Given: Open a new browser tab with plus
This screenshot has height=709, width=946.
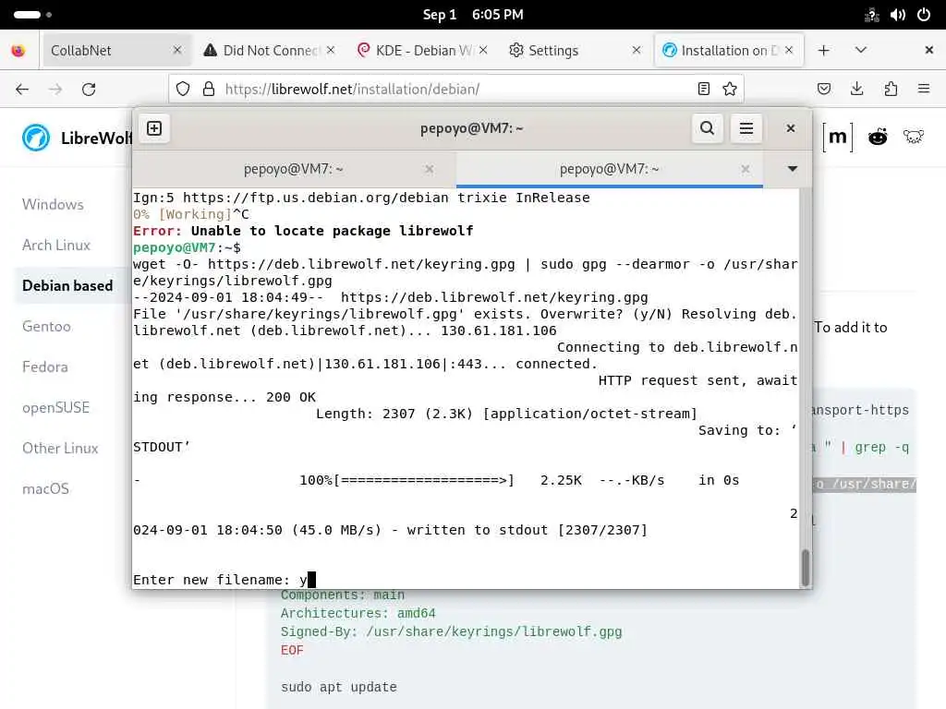Looking at the screenshot, I should pyautogui.click(x=823, y=51).
